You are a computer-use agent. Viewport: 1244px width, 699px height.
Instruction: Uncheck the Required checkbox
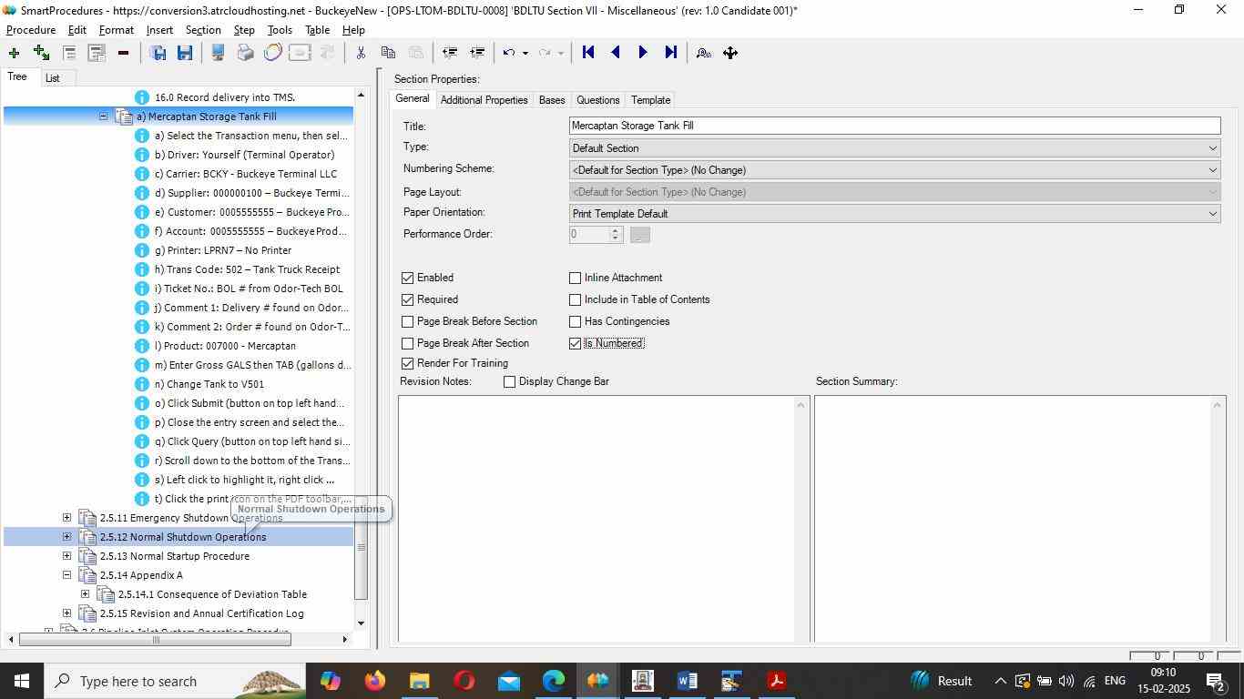[407, 299]
